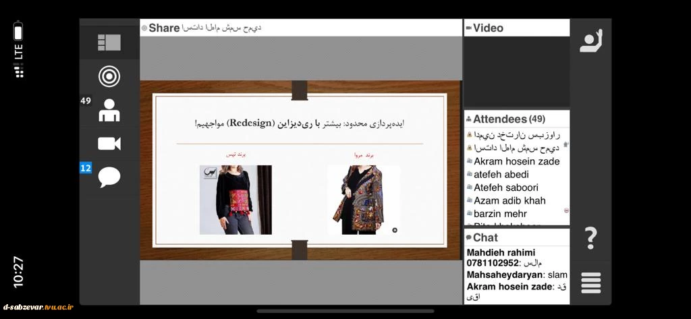Image resolution: width=691 pixels, height=319 pixels.
Task: Click the 49 attendees count badge
Action: coord(86,101)
